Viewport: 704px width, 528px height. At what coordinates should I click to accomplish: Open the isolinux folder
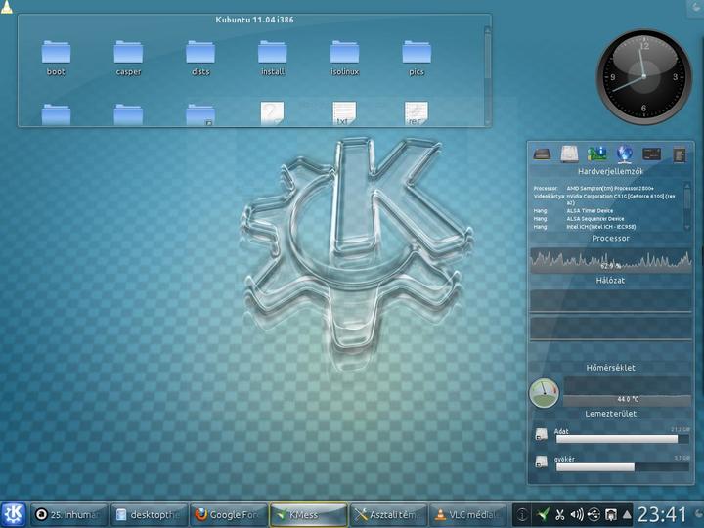point(344,59)
